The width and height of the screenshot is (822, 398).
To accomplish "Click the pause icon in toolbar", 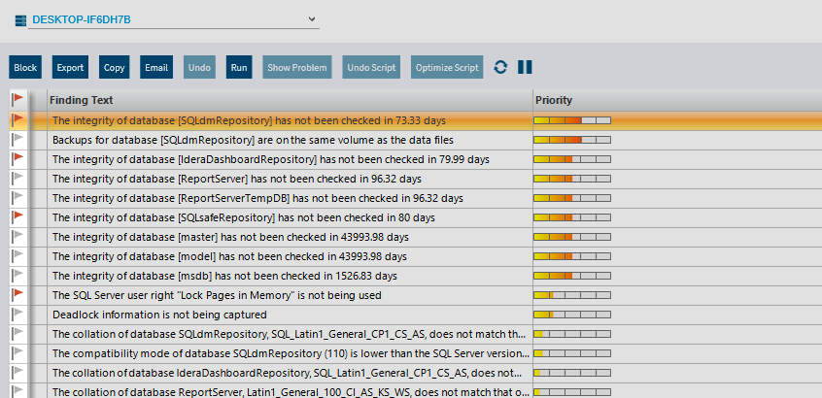I will click(525, 67).
